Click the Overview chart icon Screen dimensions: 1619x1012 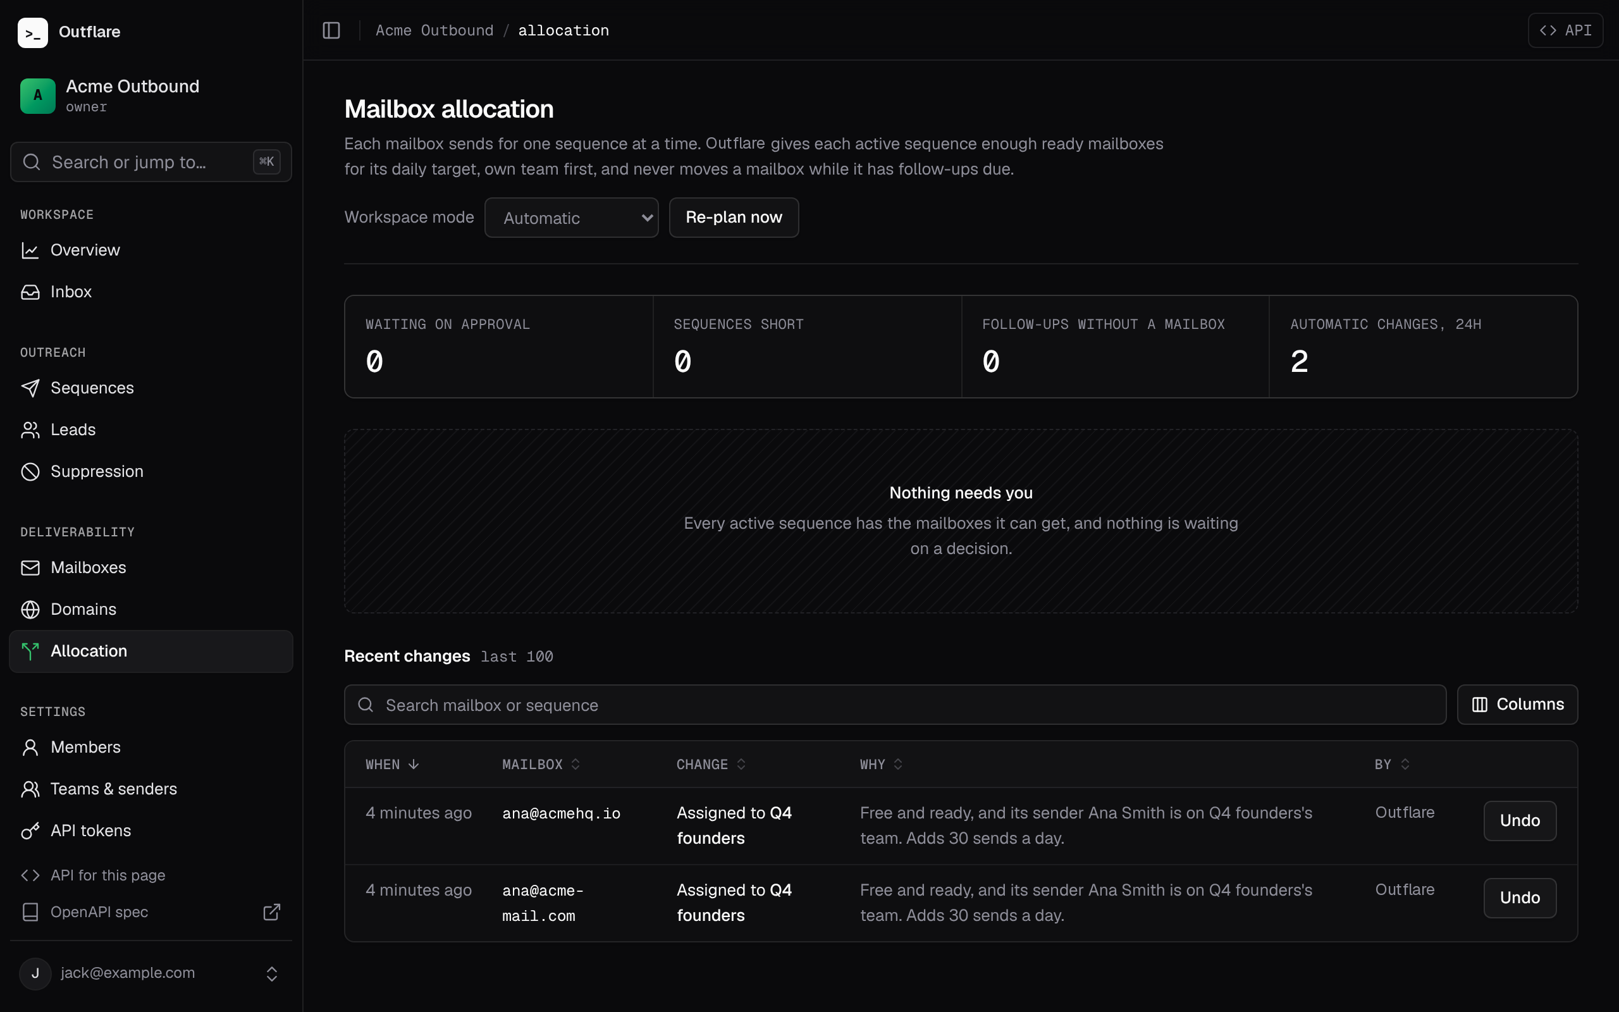(x=30, y=250)
